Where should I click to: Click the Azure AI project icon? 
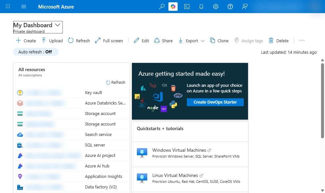[20, 155]
